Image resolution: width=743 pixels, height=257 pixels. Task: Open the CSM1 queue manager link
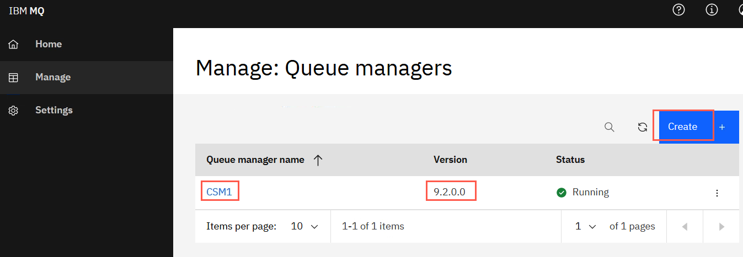coord(219,192)
